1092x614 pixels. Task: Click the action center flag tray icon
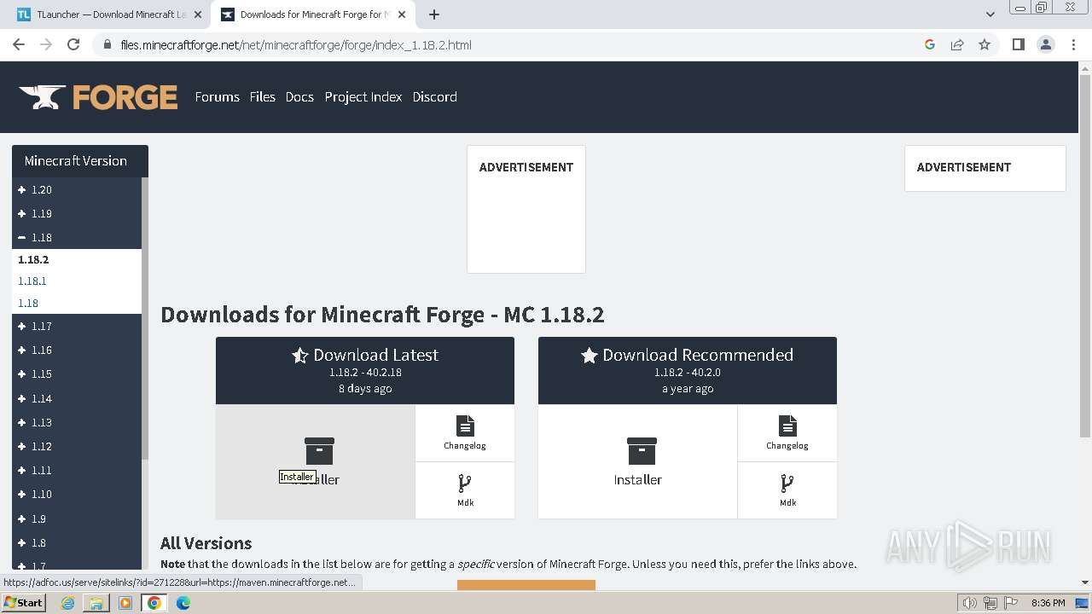click(x=1010, y=603)
